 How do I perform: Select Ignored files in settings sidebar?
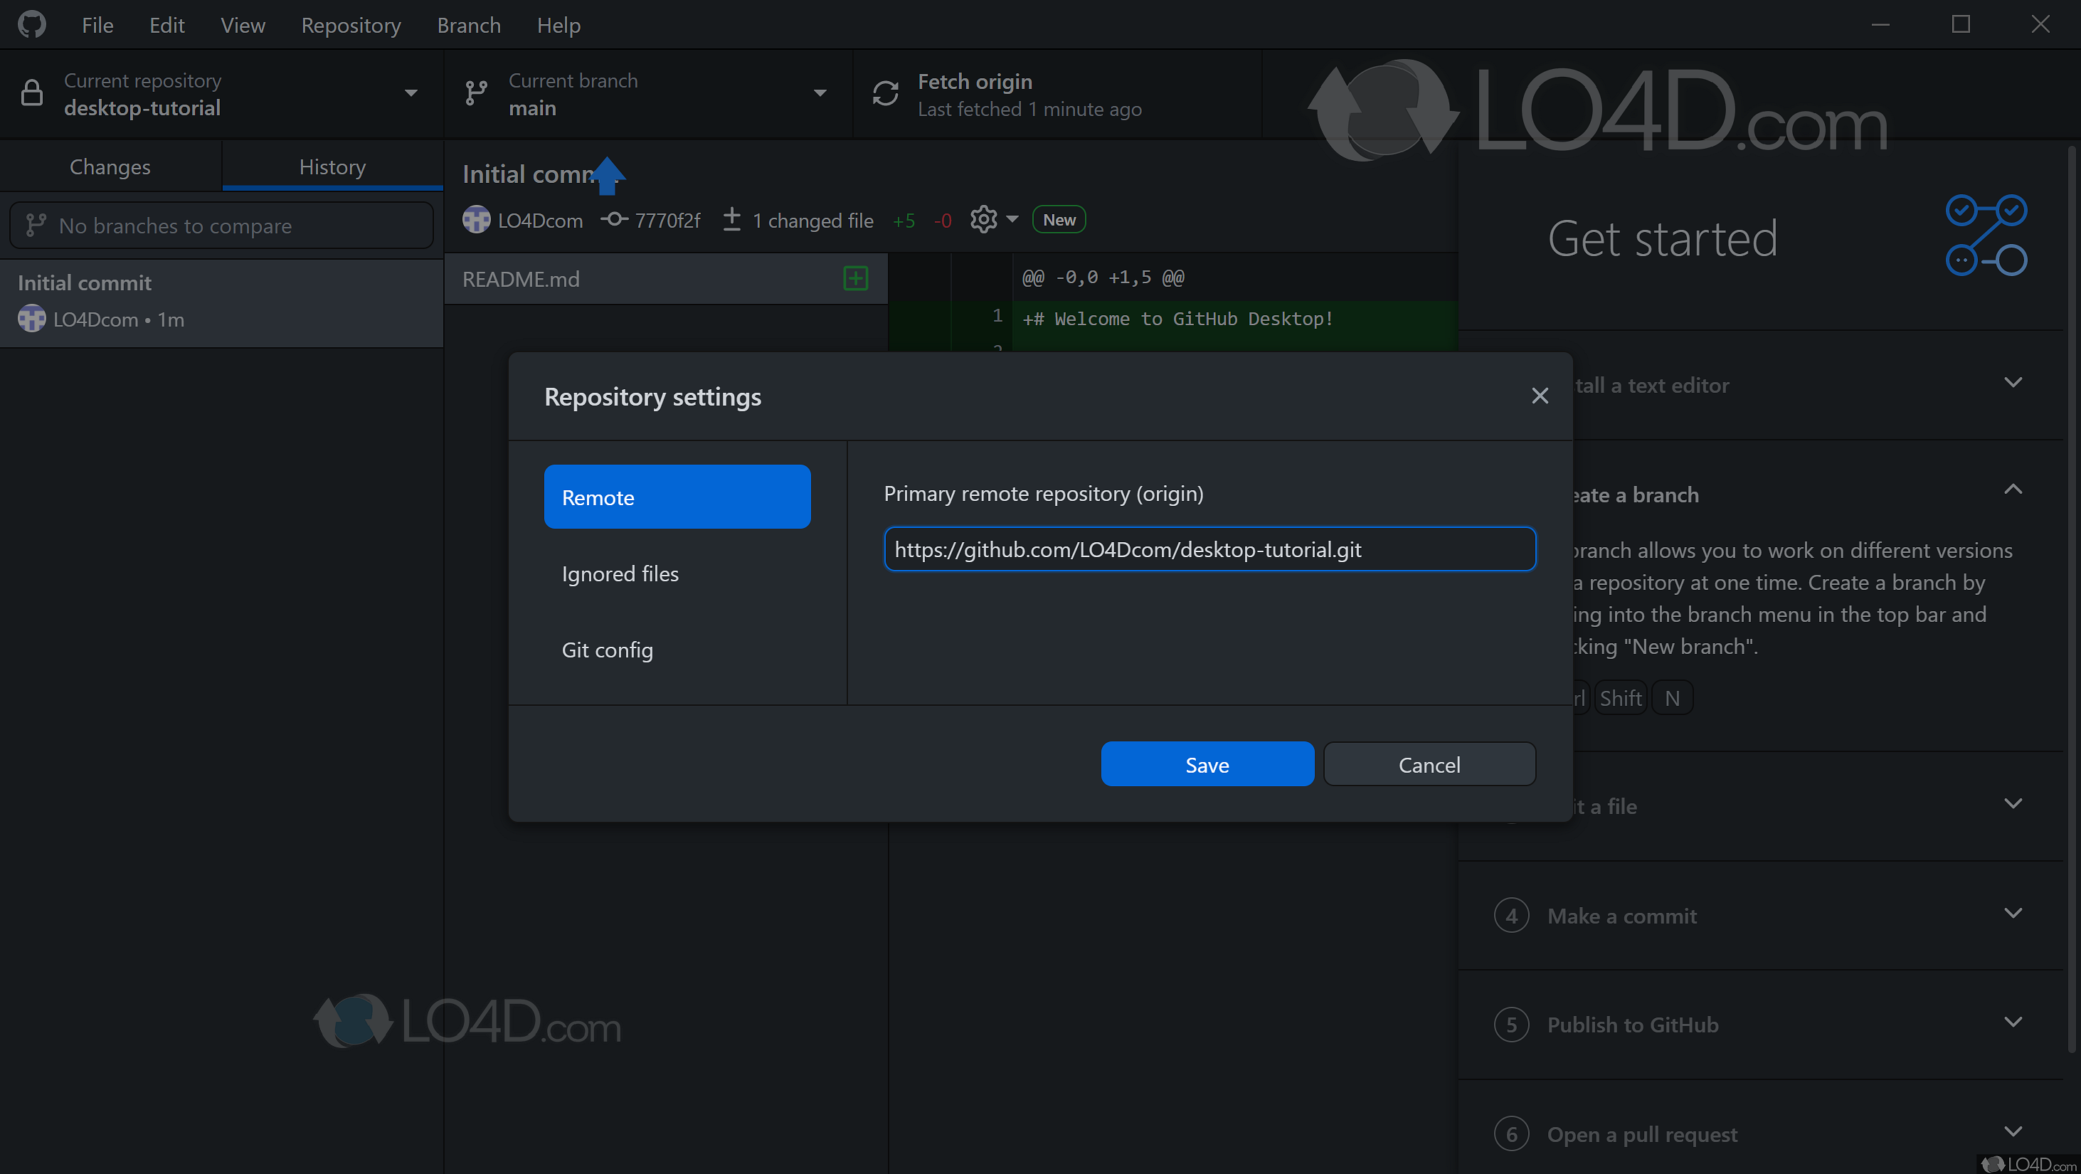620,573
